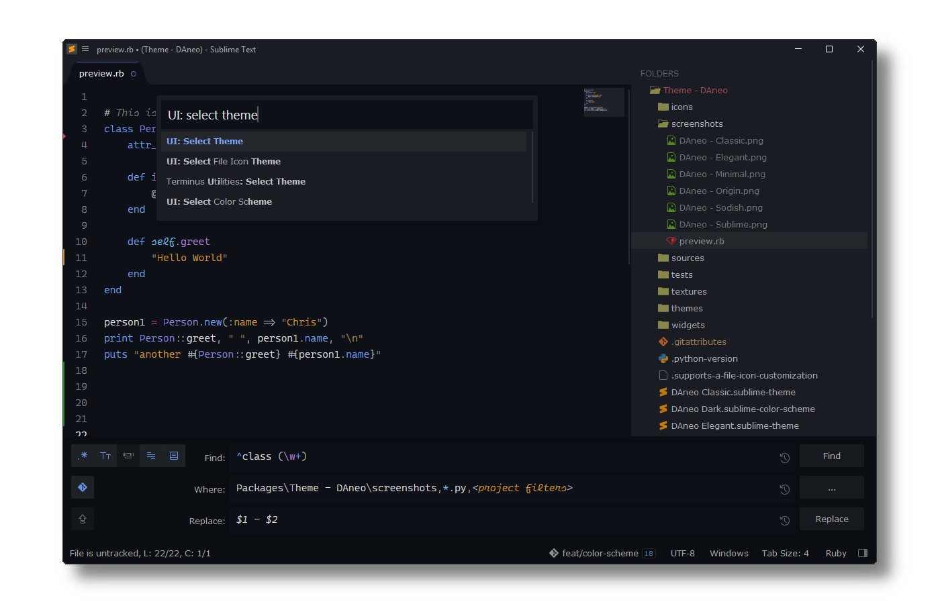940x604 pixels.
Task: Open Ruby syntax selector in status bar
Action: 836,553
